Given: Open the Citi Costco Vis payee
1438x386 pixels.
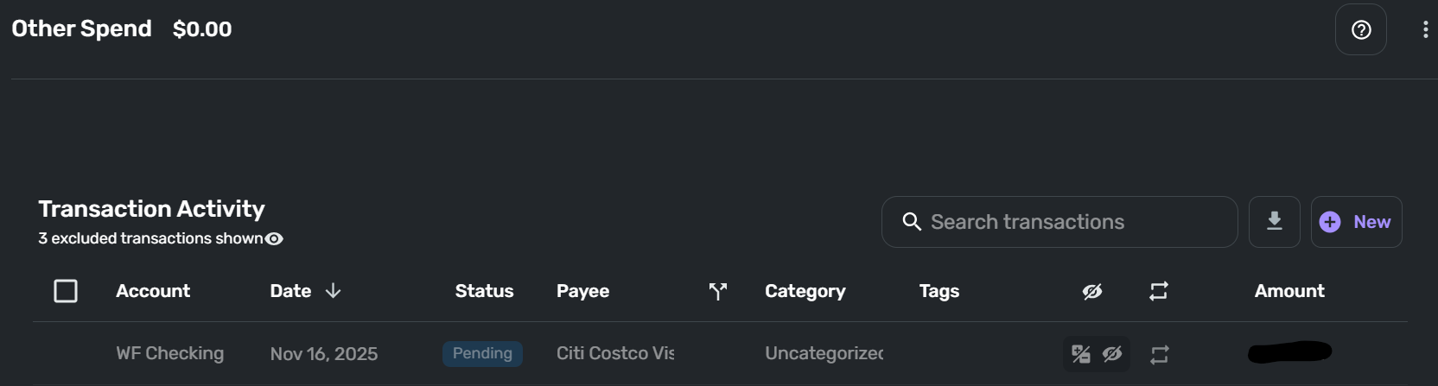Looking at the screenshot, I should [614, 354].
